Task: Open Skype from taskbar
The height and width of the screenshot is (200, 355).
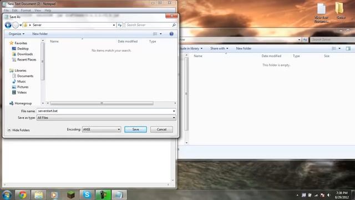Action: tap(87, 195)
